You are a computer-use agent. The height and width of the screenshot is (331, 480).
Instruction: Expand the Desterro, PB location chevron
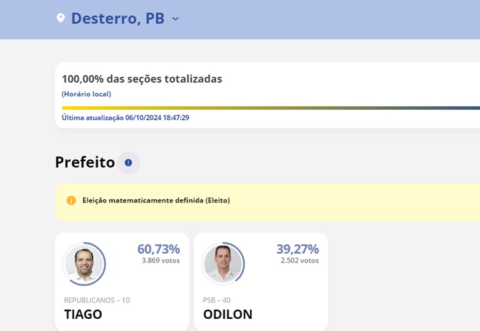175,19
